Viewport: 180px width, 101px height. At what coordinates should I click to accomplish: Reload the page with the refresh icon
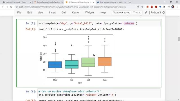[x=11, y=7]
